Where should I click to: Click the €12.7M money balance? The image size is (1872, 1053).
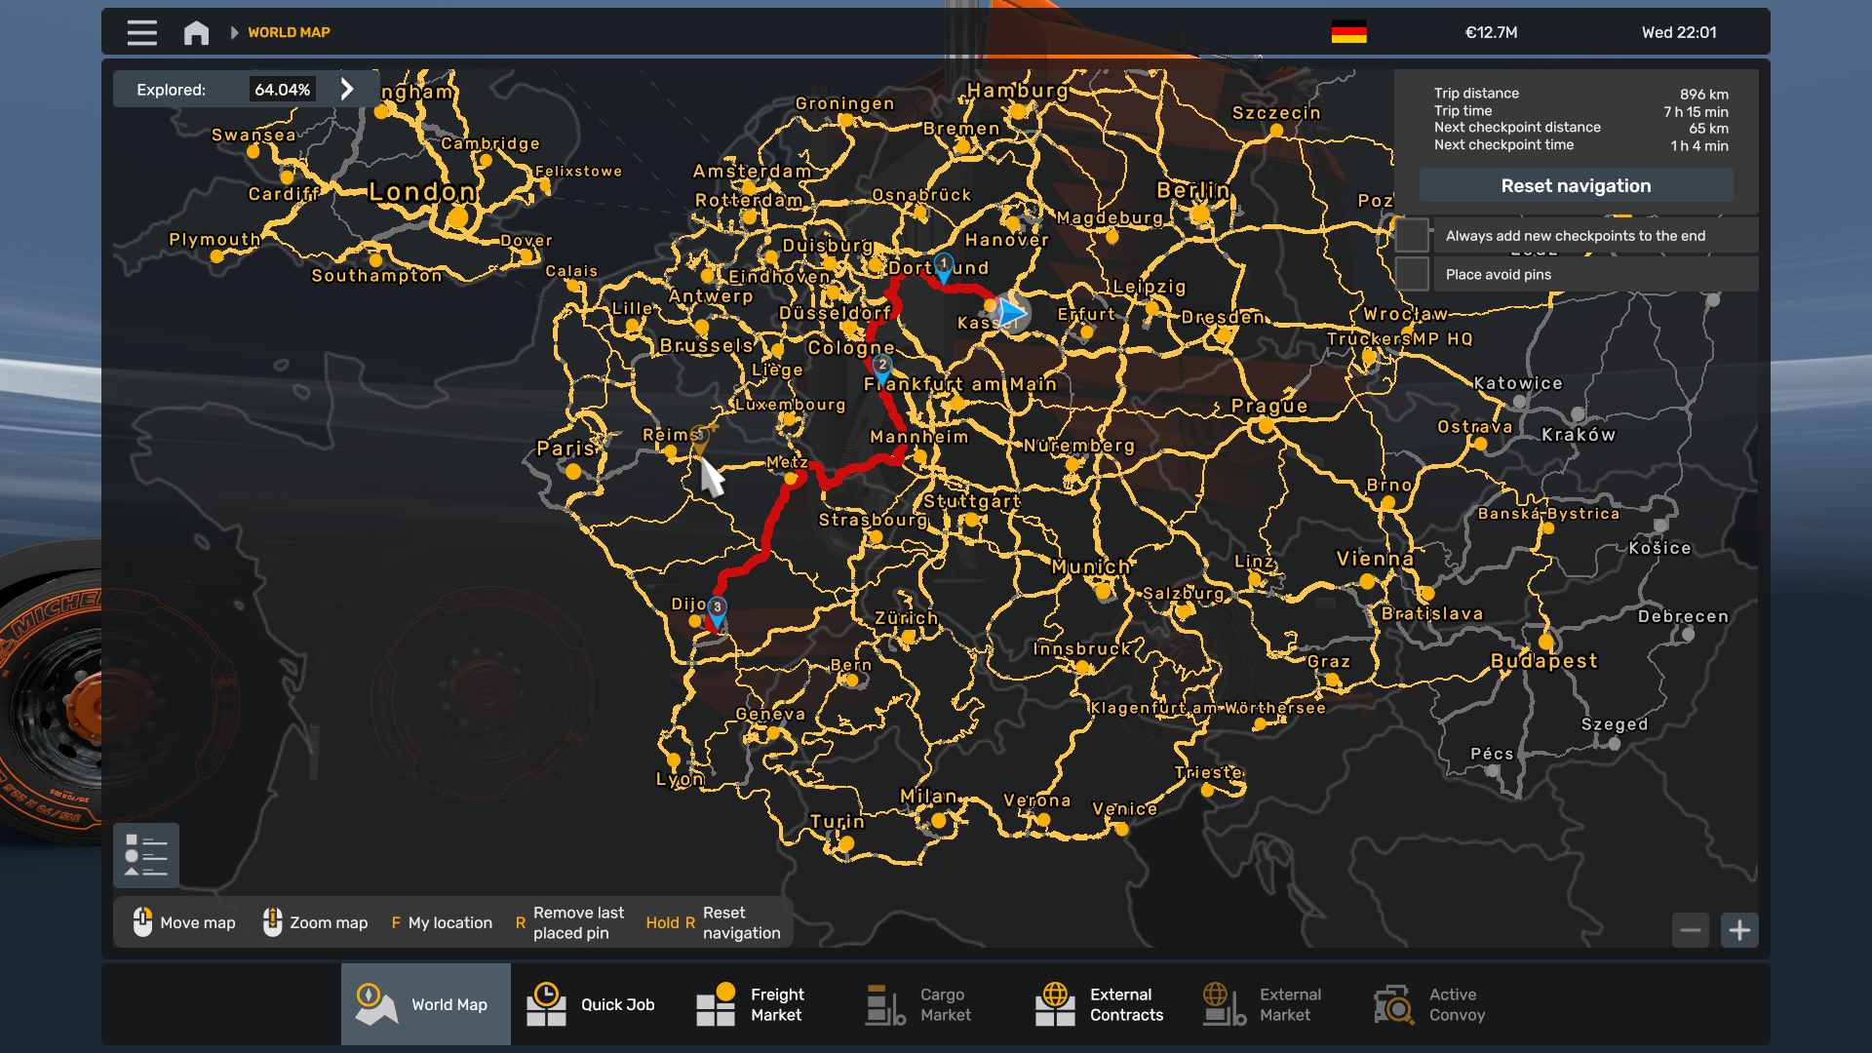[1491, 32]
